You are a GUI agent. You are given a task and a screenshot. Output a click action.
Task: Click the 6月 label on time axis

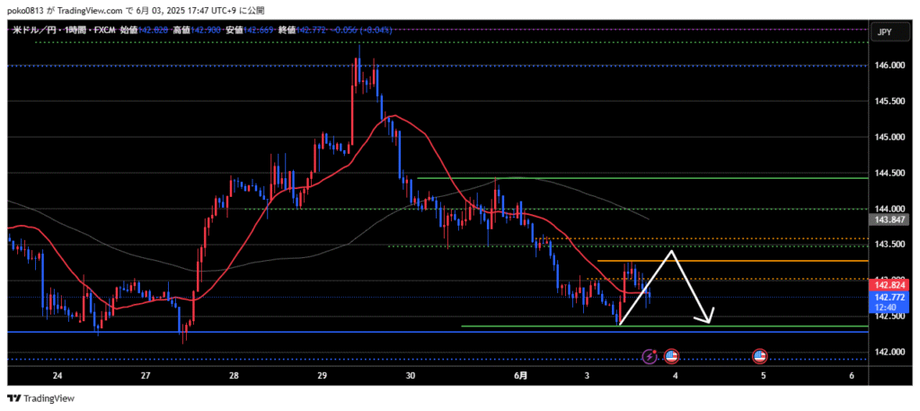tap(521, 376)
